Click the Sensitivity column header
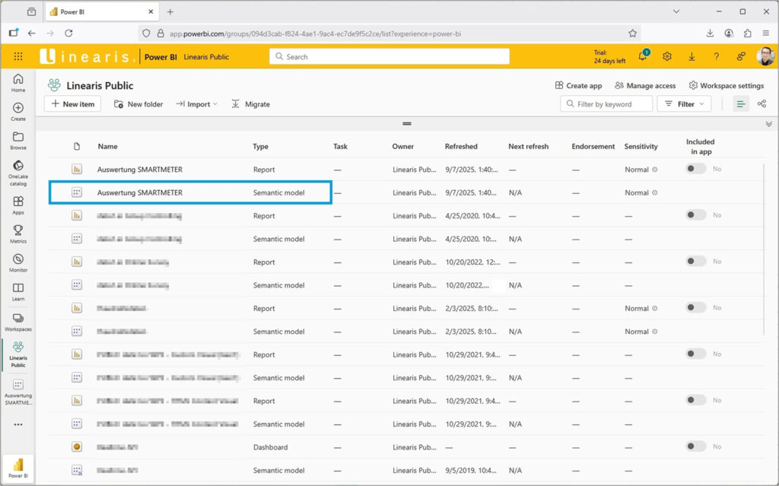Image resolution: width=779 pixels, height=486 pixels. tap(641, 146)
